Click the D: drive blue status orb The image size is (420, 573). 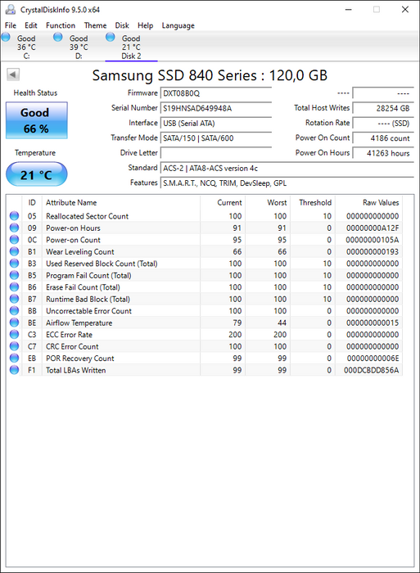(58, 37)
